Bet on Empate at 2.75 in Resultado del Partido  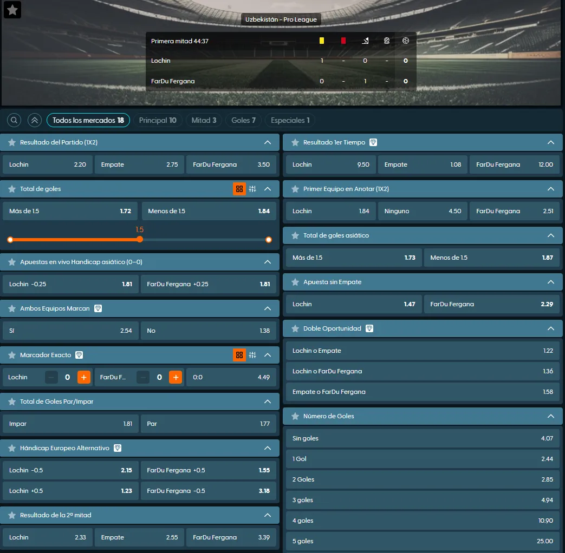pos(139,164)
